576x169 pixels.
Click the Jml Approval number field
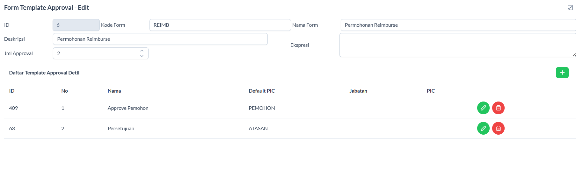(x=96, y=53)
